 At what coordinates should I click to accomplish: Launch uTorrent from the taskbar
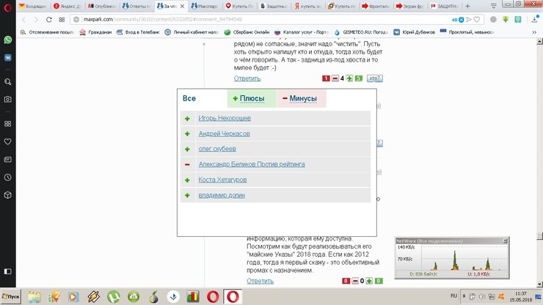(x=114, y=296)
